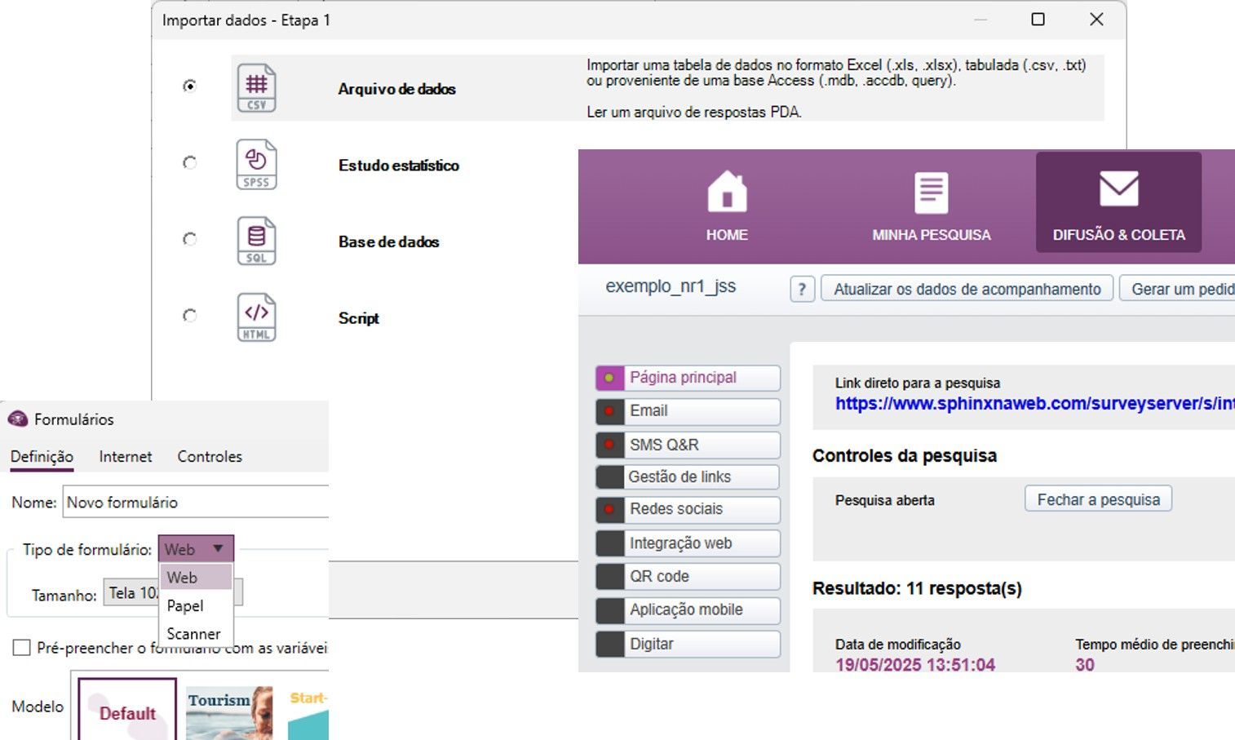Switch to the Internet tab
The height and width of the screenshot is (740, 1235).
coord(126,457)
